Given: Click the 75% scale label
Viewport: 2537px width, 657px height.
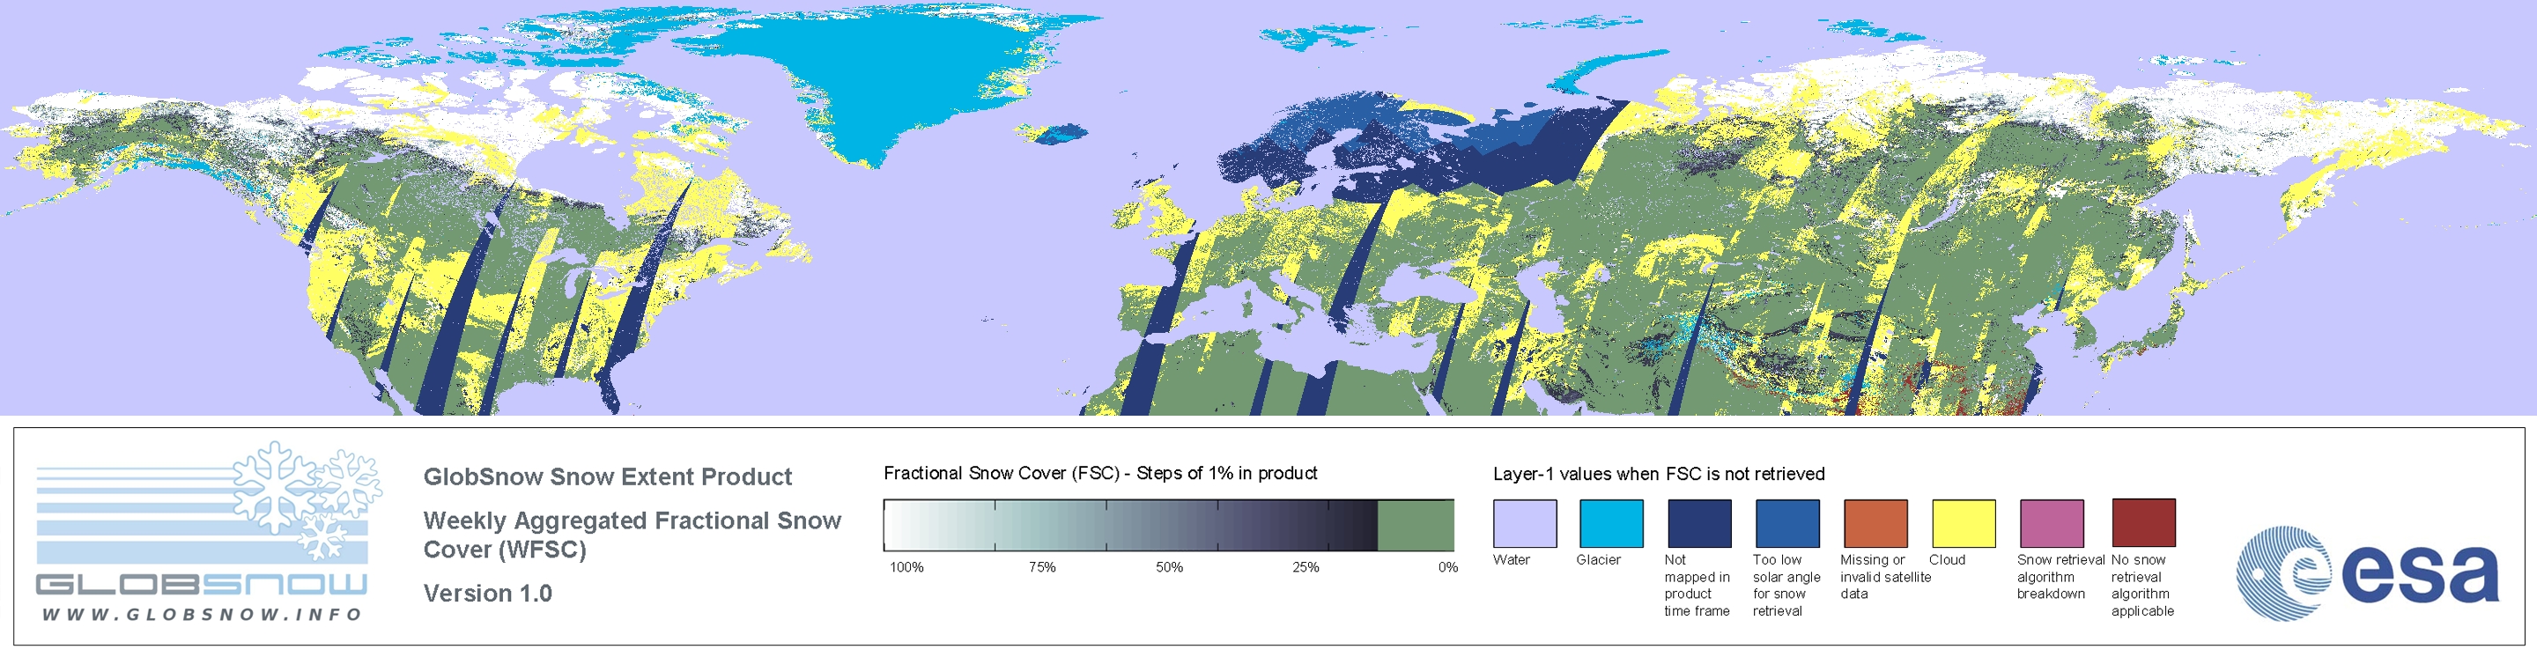Looking at the screenshot, I should [x=1042, y=567].
